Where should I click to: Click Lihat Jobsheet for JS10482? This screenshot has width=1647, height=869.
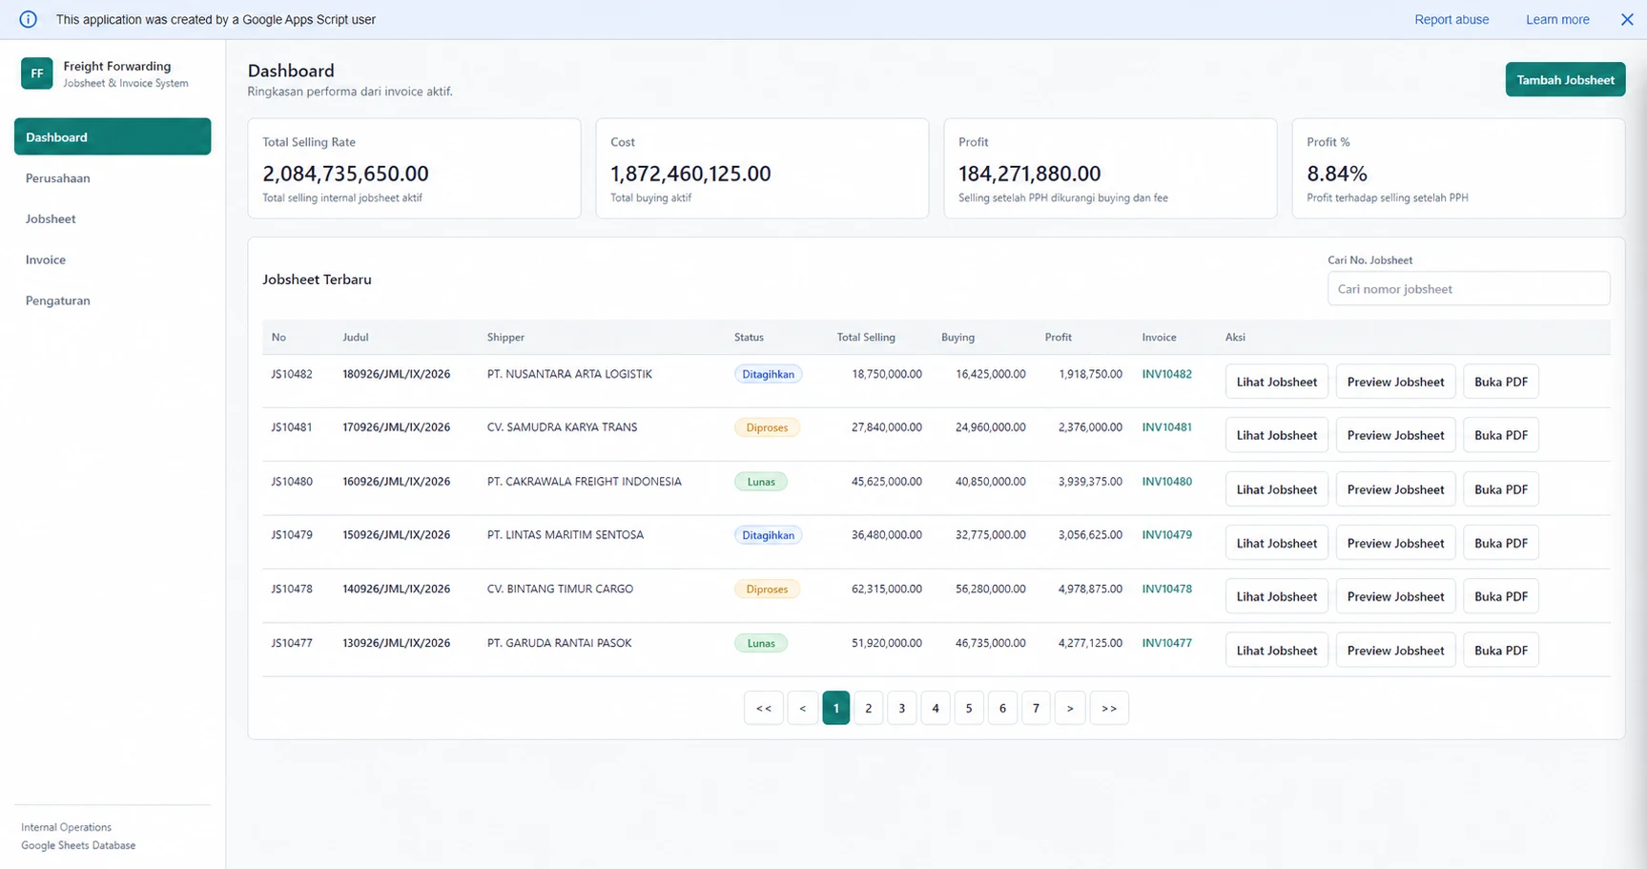1276,382
